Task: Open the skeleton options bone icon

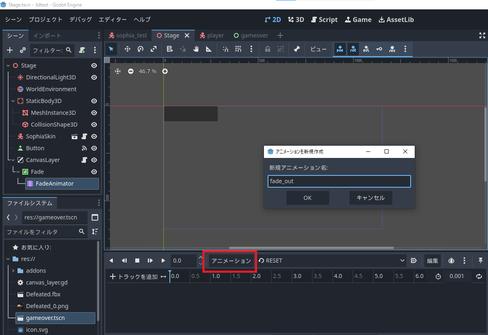Action: 297,49
